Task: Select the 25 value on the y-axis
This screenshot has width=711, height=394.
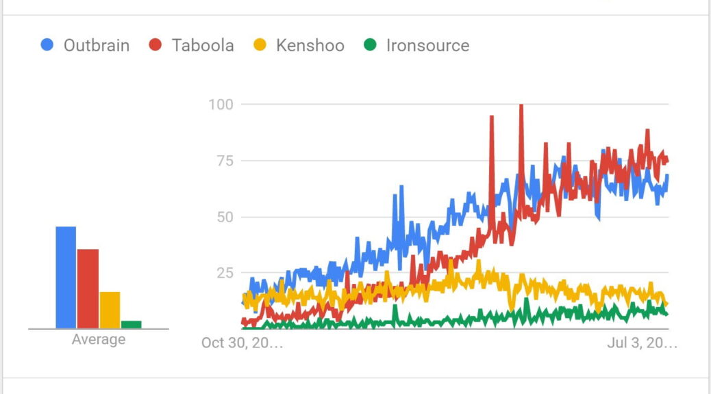Action: click(x=225, y=273)
